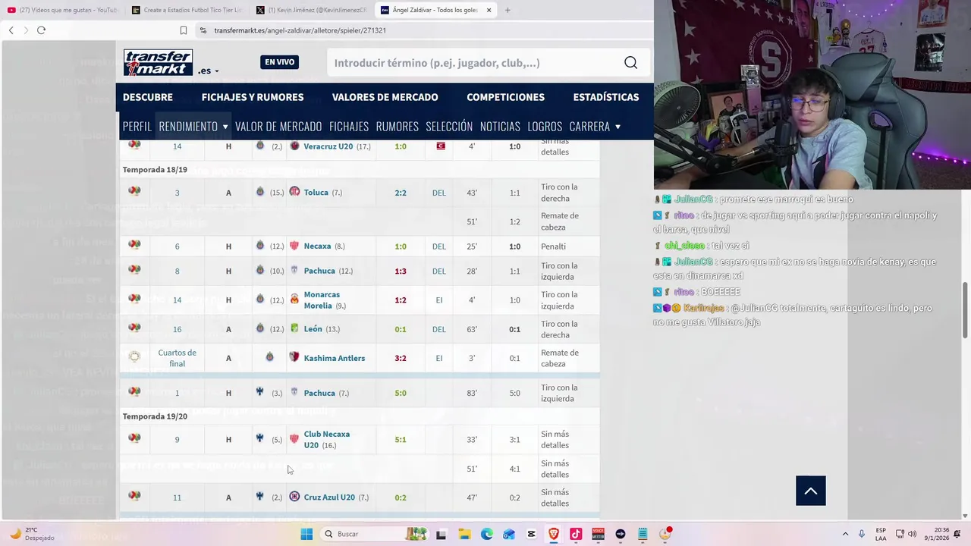This screenshot has height=546, width=971.
Task: Click the scroll-to-top arrow button
Action: (810, 491)
